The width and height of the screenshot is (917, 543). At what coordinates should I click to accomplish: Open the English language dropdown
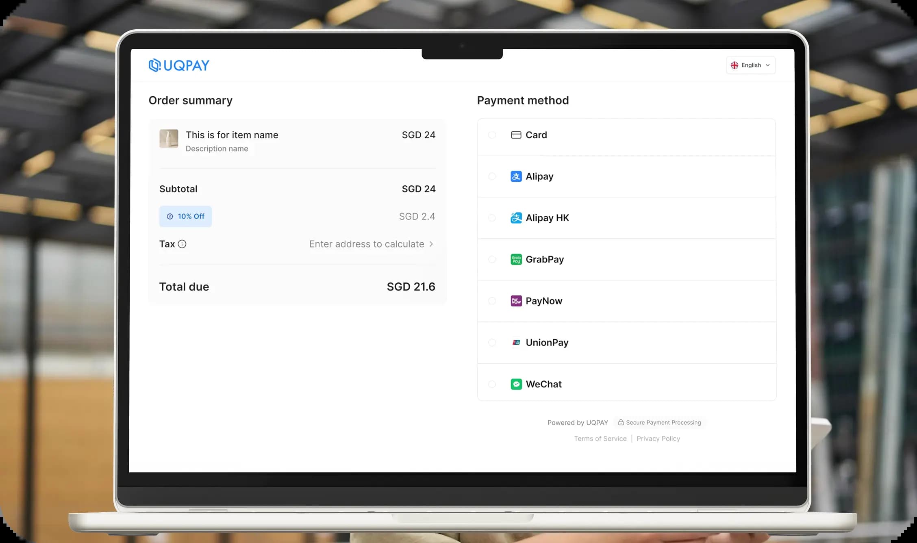tap(750, 65)
